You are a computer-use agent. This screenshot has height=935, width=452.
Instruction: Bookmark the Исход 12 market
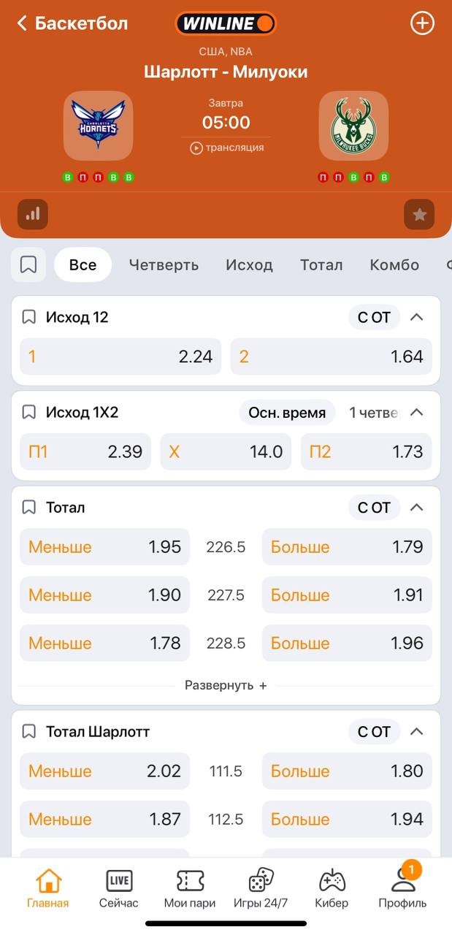28,316
